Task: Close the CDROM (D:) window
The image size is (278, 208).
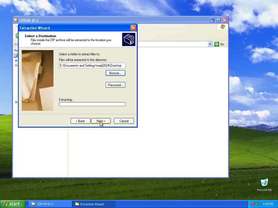Action: [225, 20]
